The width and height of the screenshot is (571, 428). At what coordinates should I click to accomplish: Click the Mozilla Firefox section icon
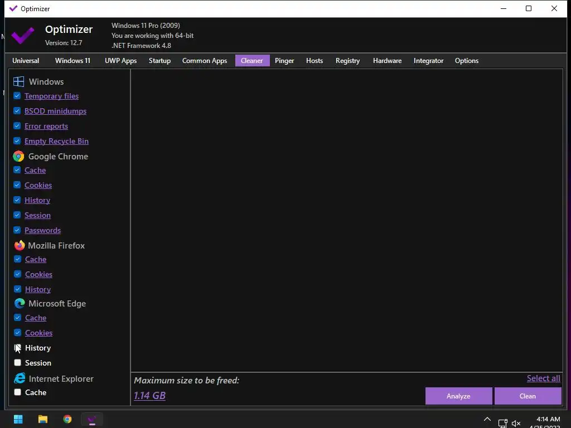click(20, 245)
